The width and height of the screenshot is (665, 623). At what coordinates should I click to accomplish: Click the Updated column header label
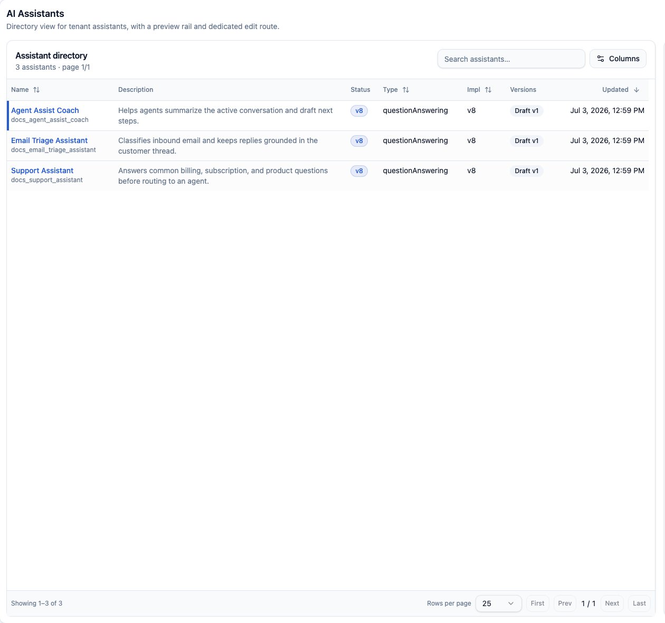[x=615, y=90]
